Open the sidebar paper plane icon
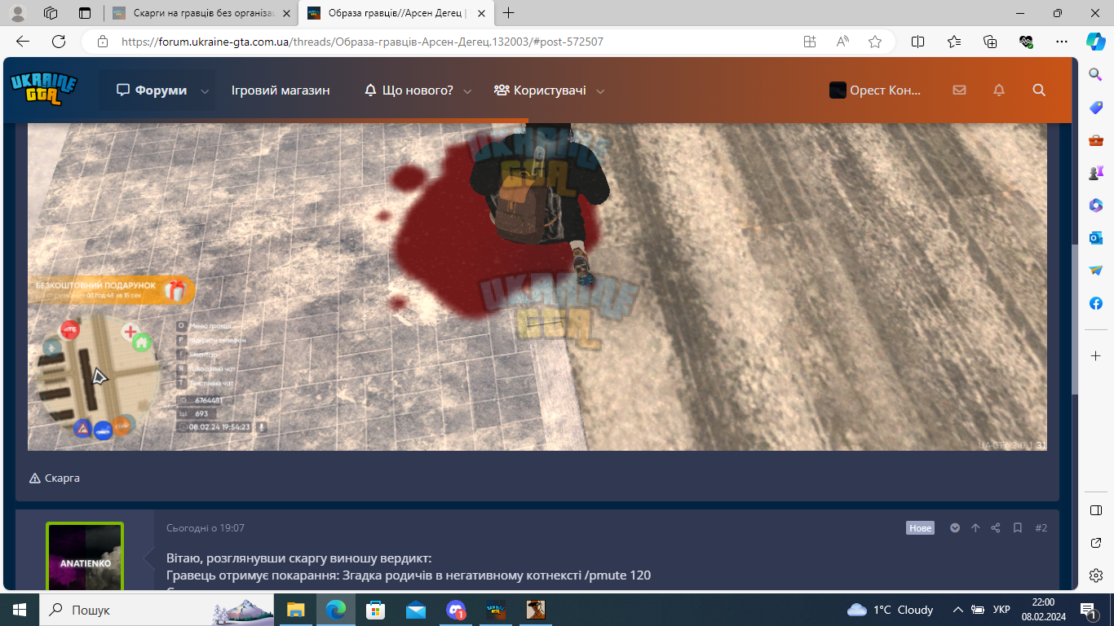 pos(1096,271)
